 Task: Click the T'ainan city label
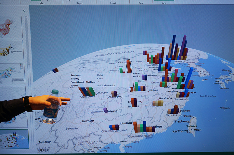(x=196, y=130)
